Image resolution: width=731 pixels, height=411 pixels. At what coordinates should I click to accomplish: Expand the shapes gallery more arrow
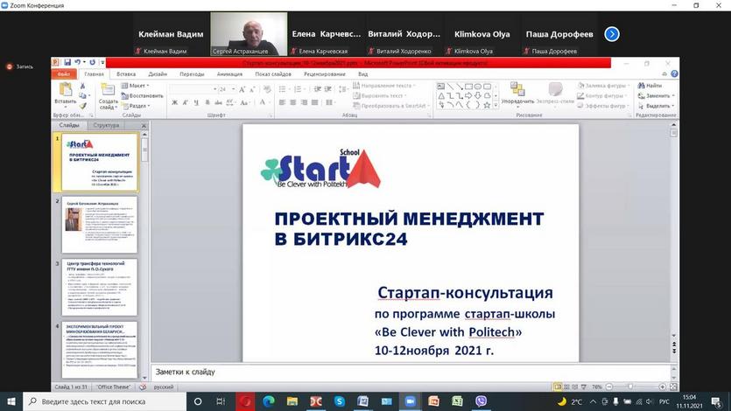[496, 106]
